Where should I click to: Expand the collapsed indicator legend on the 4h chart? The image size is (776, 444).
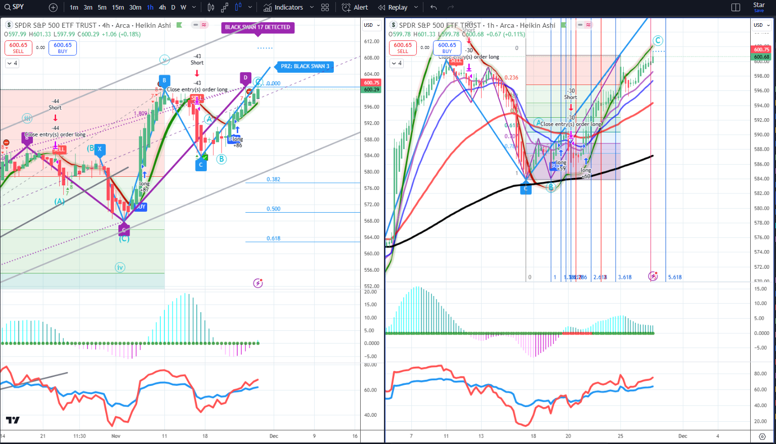(x=12, y=63)
